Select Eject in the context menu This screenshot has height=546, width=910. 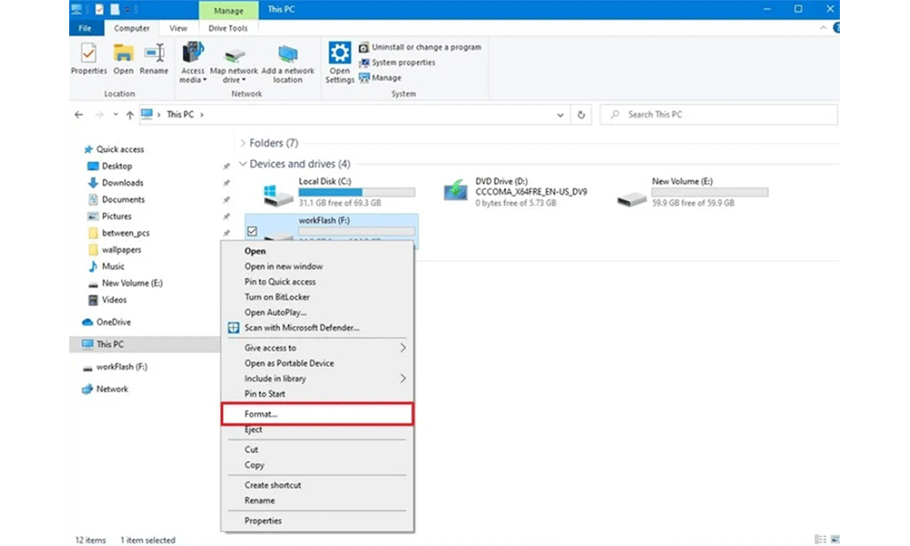pyautogui.click(x=254, y=430)
